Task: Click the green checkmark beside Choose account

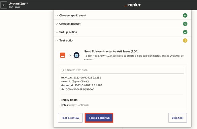Action: click(x=185, y=24)
